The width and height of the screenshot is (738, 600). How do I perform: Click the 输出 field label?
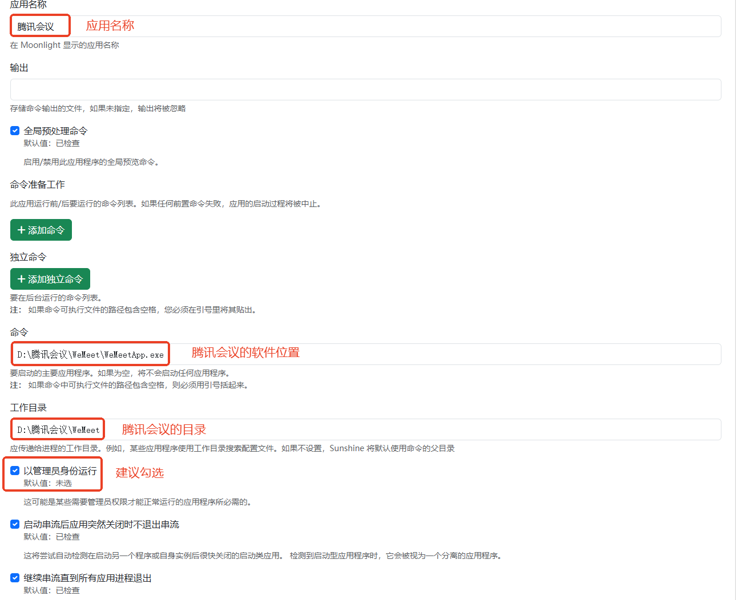coord(19,67)
